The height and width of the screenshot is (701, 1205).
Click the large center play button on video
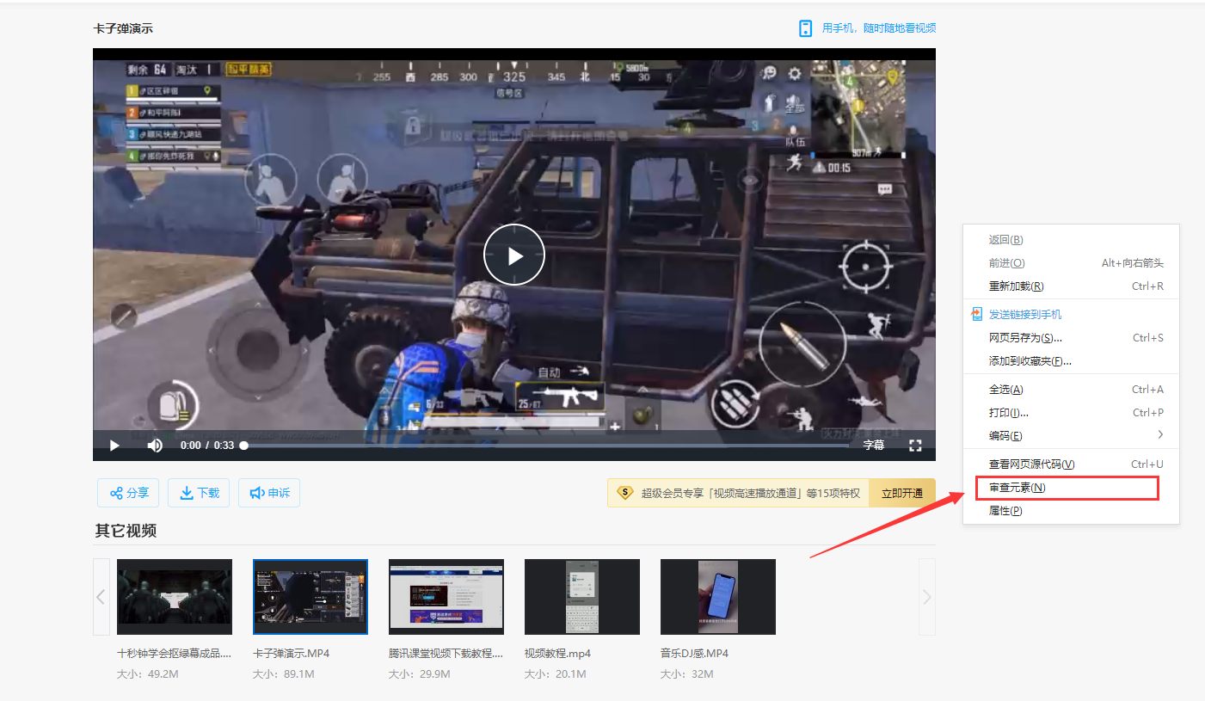click(514, 255)
